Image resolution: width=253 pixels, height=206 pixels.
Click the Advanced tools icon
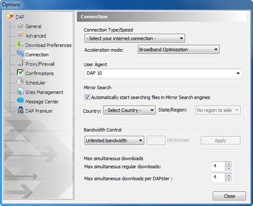(20, 35)
